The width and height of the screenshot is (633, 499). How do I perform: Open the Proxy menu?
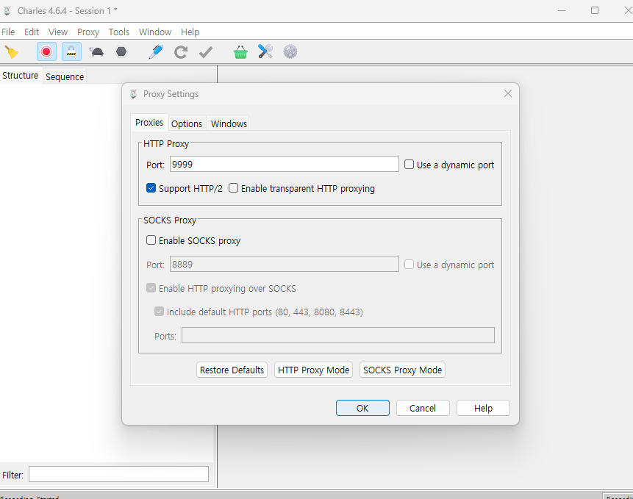(88, 32)
